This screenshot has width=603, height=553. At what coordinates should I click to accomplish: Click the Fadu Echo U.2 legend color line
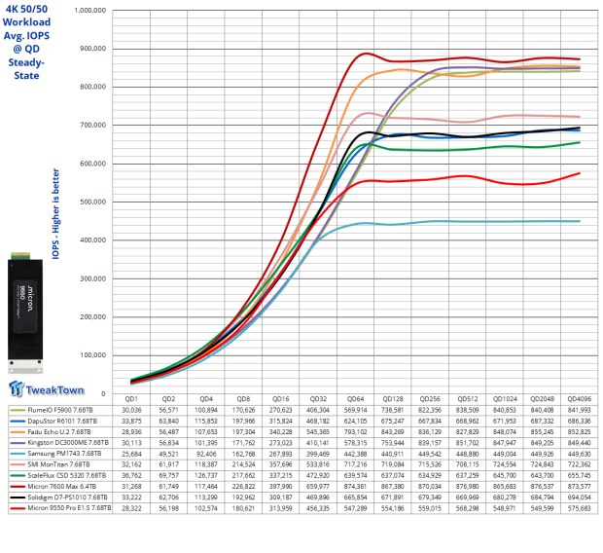[x=16, y=430]
